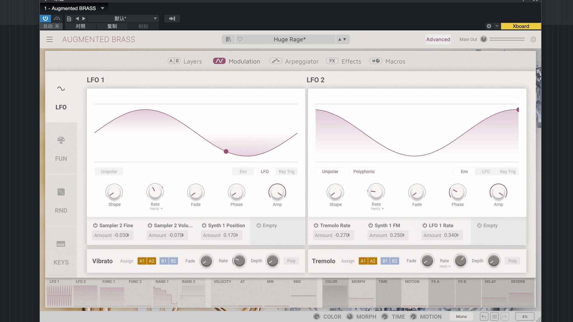Viewport: 573px width, 322px height.
Task: Assign Tremolo to layer B2
Action: (394, 261)
